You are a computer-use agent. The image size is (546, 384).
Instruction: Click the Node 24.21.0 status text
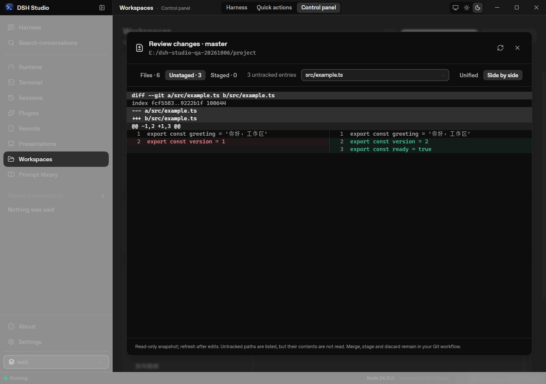380,378
